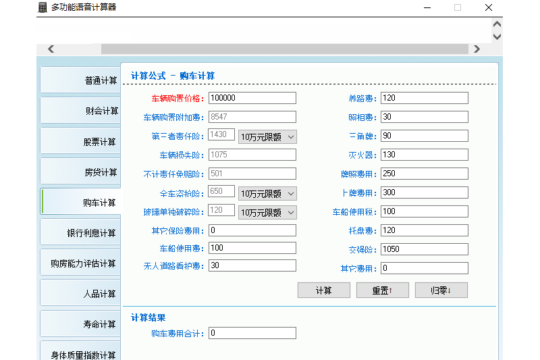
Task: Click the 计算 button
Action: (x=324, y=290)
